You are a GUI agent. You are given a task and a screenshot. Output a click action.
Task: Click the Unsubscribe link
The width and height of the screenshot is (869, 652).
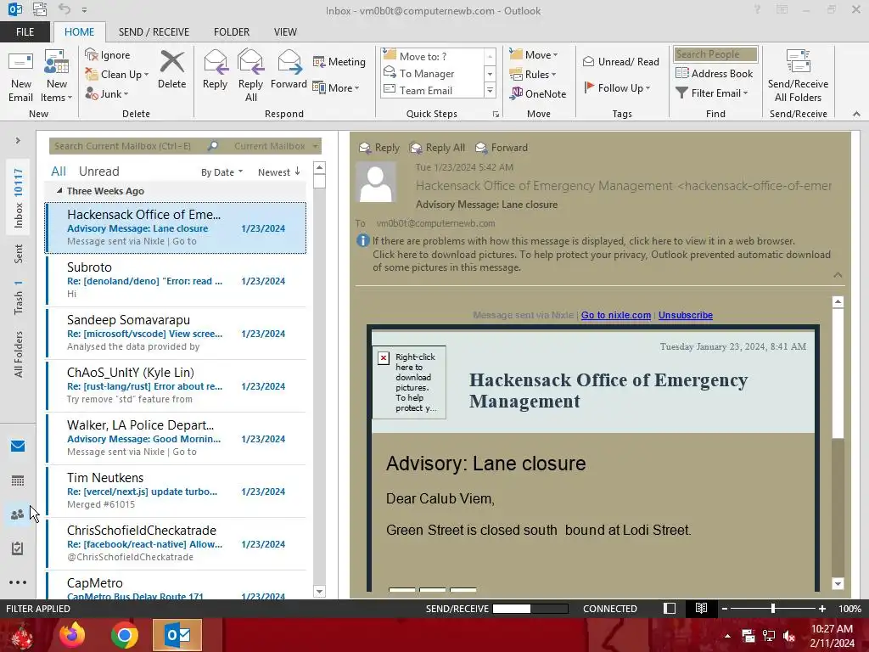pos(686,316)
